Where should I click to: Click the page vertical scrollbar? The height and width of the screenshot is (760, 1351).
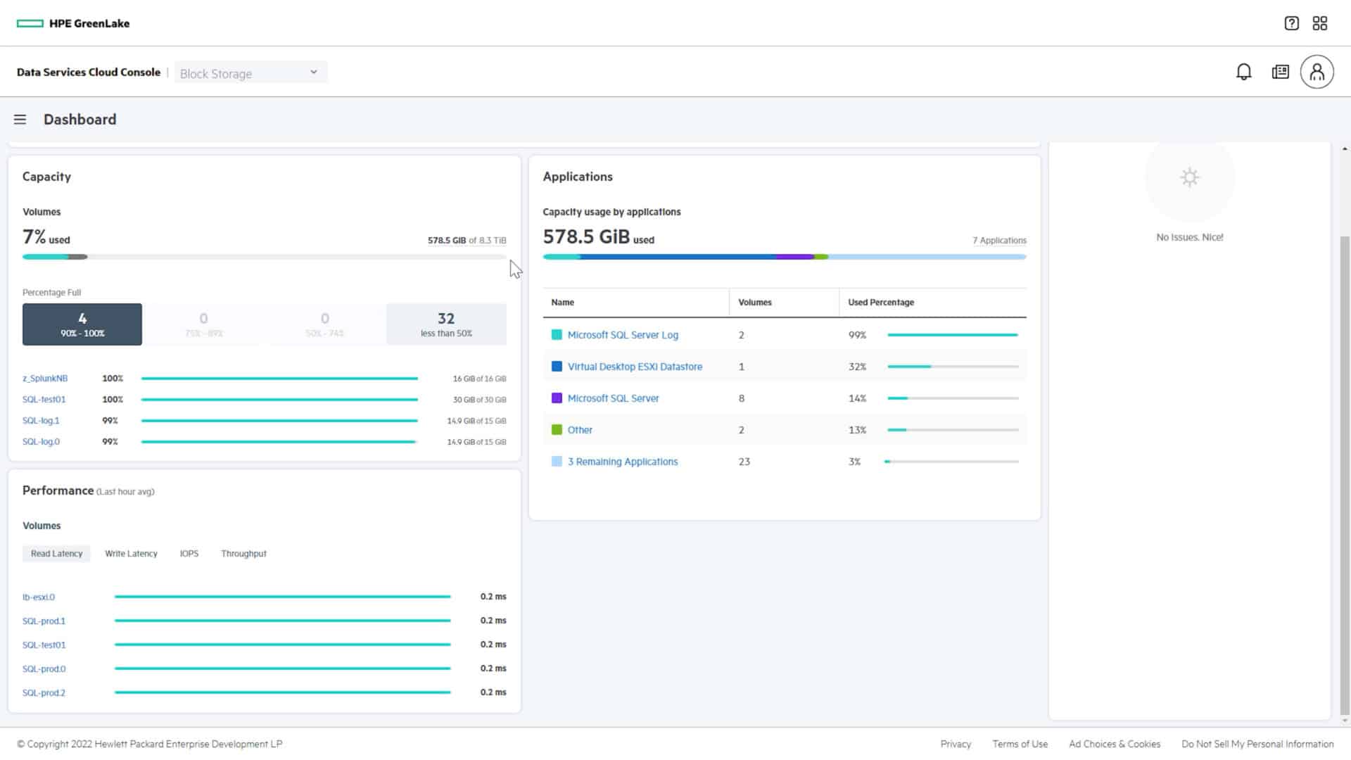(1345, 475)
